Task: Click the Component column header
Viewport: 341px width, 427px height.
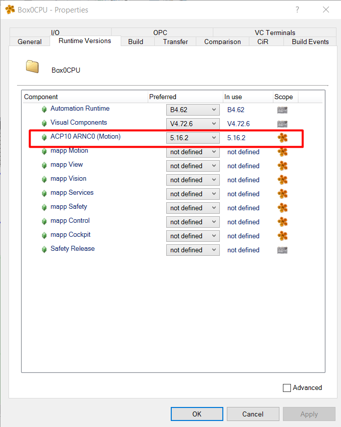Action: click(85, 97)
